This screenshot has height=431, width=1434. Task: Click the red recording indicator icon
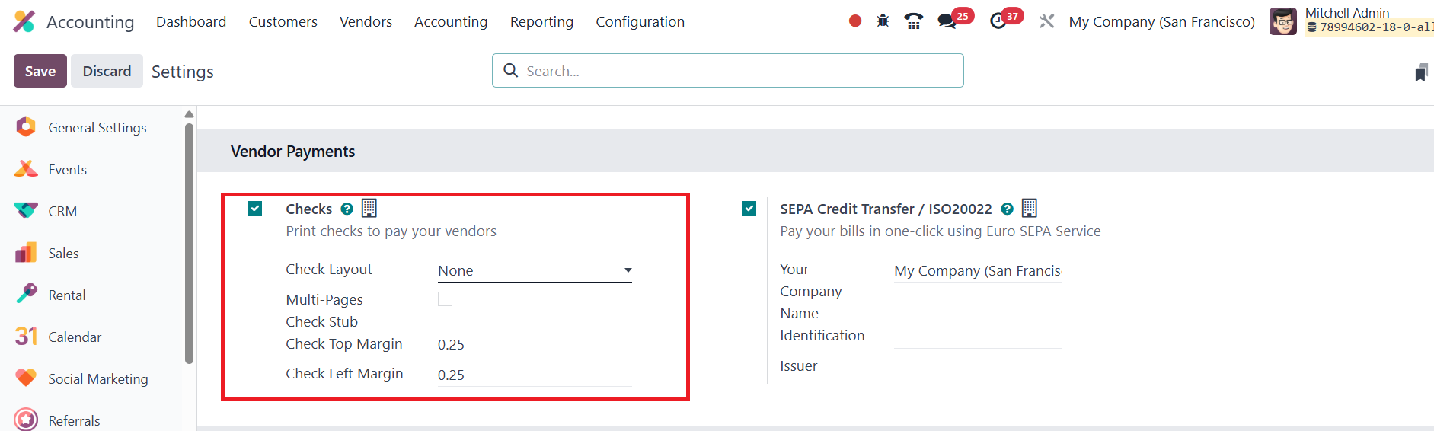tap(855, 21)
